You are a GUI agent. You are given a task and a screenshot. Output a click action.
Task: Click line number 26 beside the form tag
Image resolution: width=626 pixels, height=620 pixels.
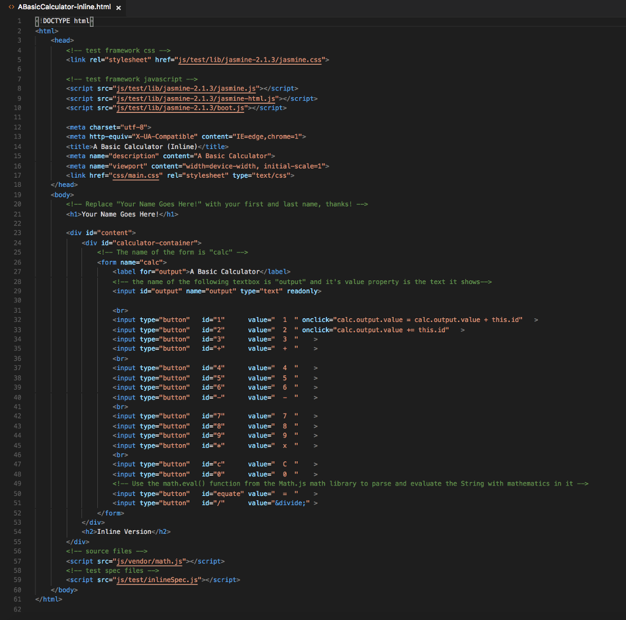[x=17, y=262]
